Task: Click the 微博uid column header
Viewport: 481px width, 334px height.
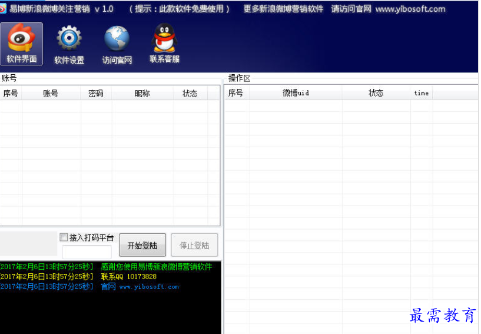Action: (296, 92)
